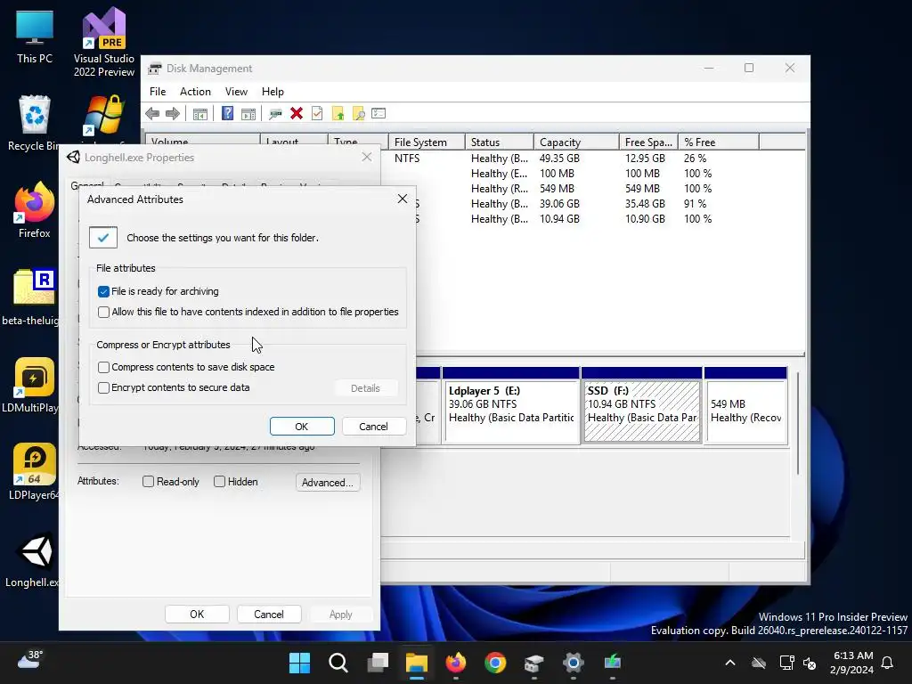The height and width of the screenshot is (684, 912).
Task: Open the Action menu in Disk Management
Action: coord(195,92)
